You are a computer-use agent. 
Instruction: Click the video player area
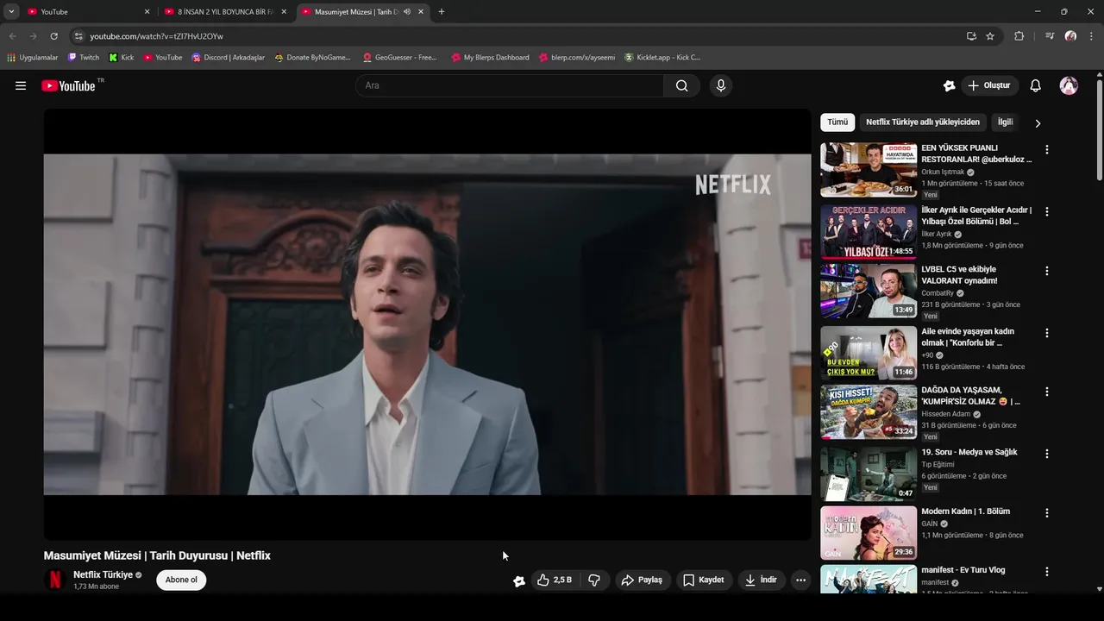(x=427, y=324)
